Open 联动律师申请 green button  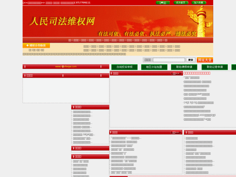point(184,67)
